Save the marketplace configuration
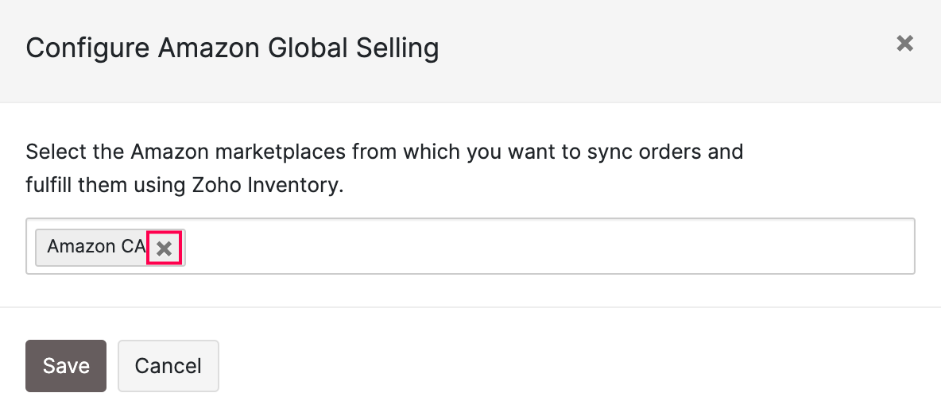The height and width of the screenshot is (416, 941). [x=66, y=366]
